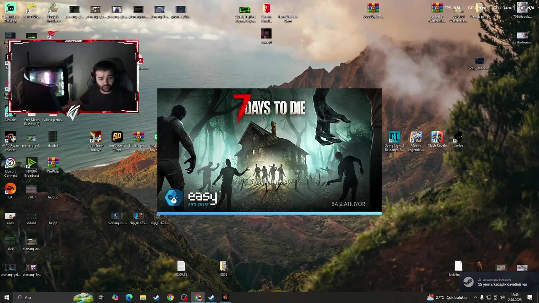The width and height of the screenshot is (539, 303).
Task: Open the first Steam taskbar icon
Action: (156, 298)
